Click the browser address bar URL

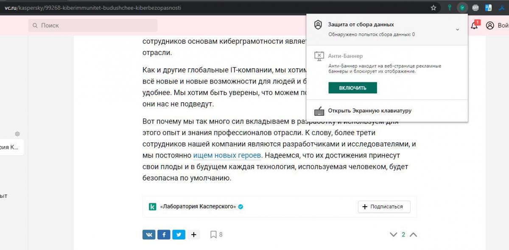(x=92, y=8)
